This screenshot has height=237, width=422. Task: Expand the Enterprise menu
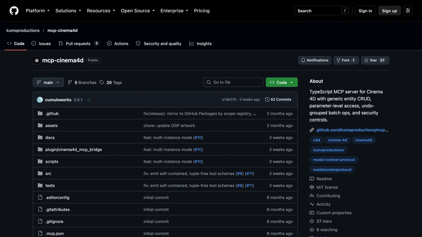click(174, 11)
